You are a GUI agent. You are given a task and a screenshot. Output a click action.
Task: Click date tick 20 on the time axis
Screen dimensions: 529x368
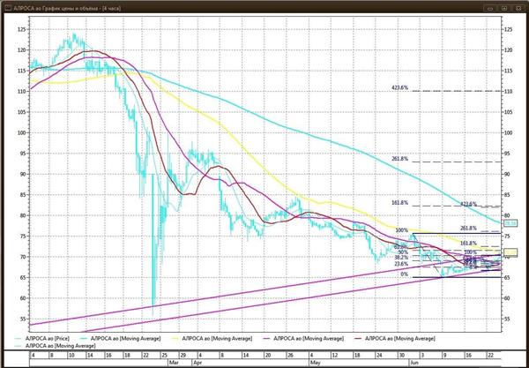pos(268,355)
